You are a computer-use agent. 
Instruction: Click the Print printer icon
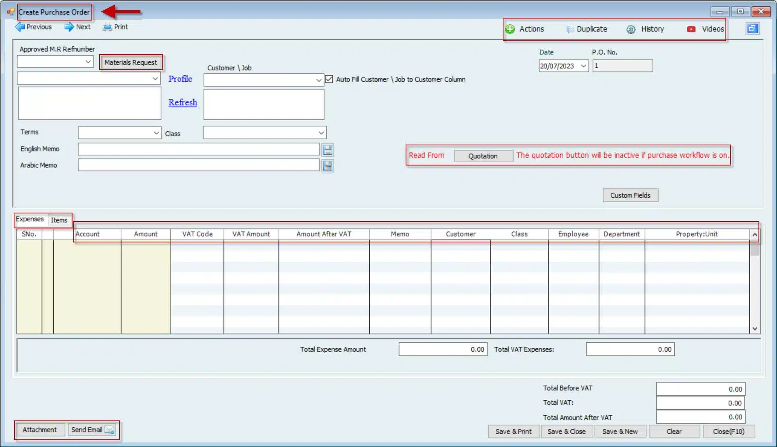click(107, 27)
